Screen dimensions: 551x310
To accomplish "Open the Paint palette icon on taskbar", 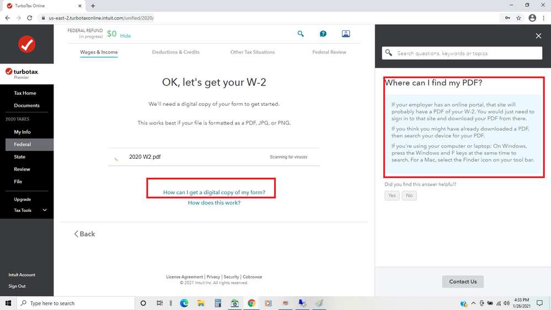I will [319, 303].
